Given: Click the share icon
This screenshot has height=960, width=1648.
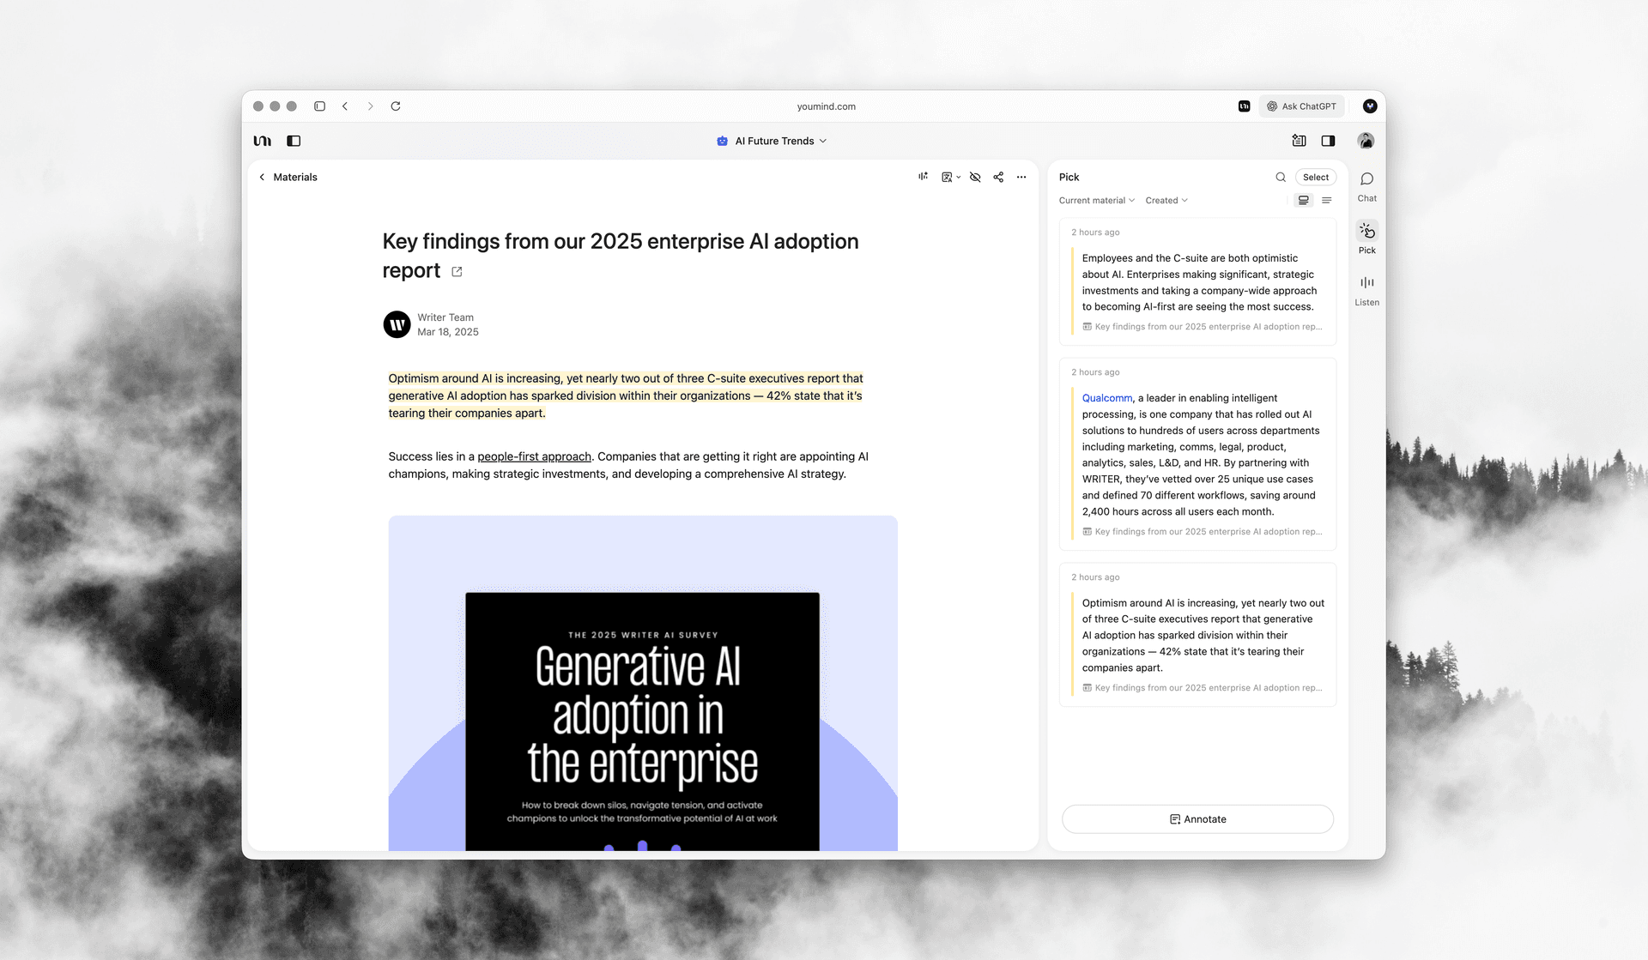Looking at the screenshot, I should 998,177.
